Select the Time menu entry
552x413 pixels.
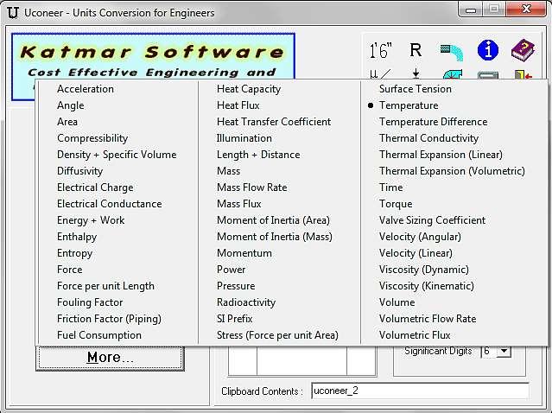point(390,187)
